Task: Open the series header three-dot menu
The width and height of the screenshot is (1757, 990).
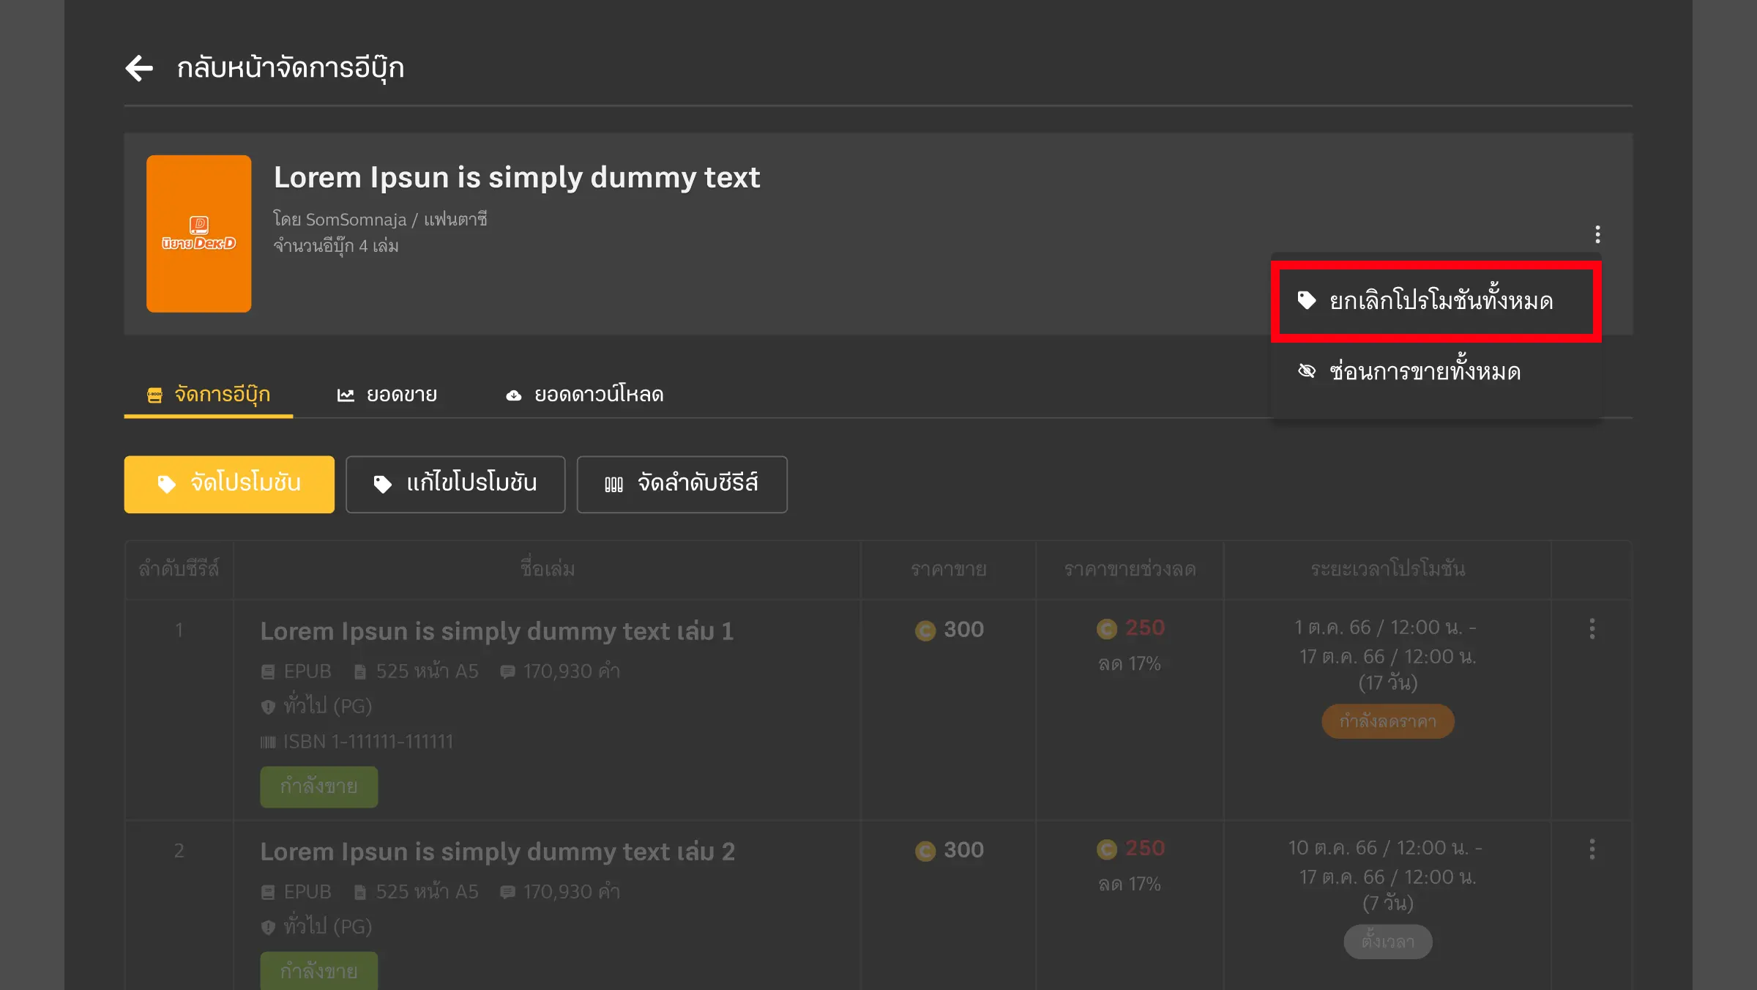Action: pyautogui.click(x=1597, y=234)
